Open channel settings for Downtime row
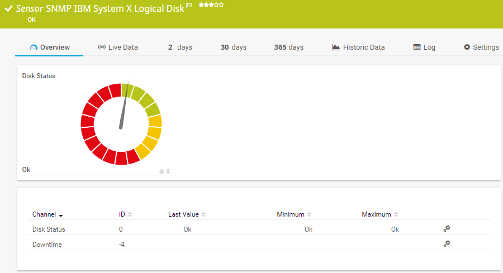 (447, 243)
